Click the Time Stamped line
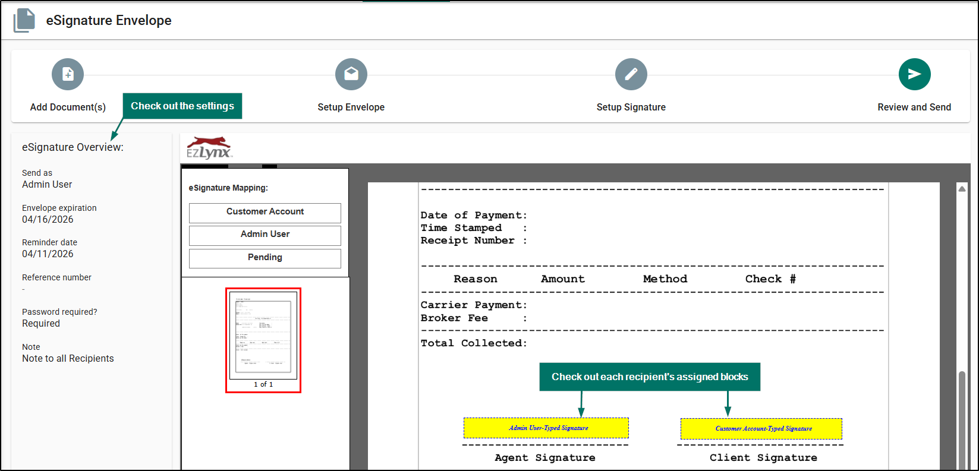The height and width of the screenshot is (471, 979). click(x=474, y=227)
